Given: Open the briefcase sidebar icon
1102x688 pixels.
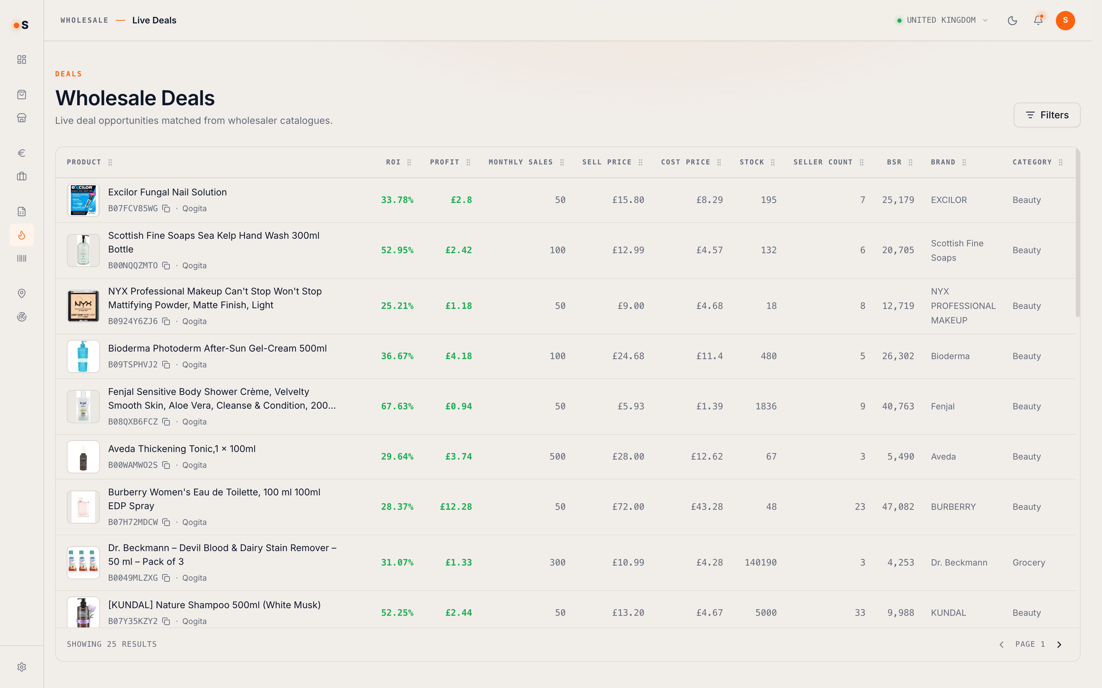Looking at the screenshot, I should click(21, 176).
